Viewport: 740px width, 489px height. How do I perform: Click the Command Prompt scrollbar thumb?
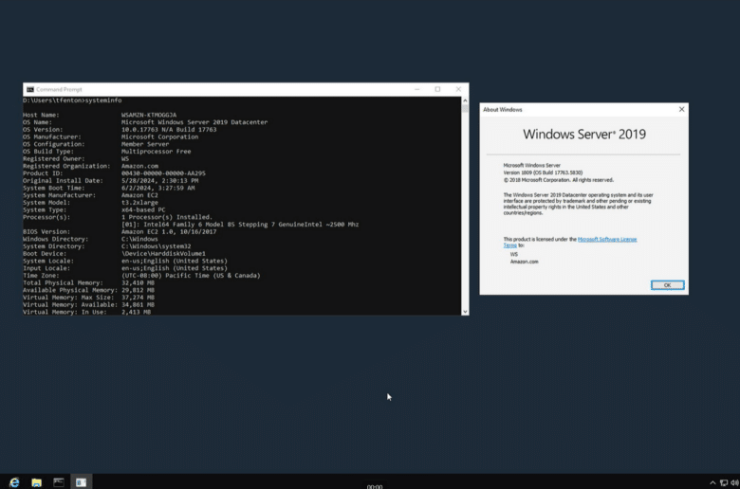465,109
